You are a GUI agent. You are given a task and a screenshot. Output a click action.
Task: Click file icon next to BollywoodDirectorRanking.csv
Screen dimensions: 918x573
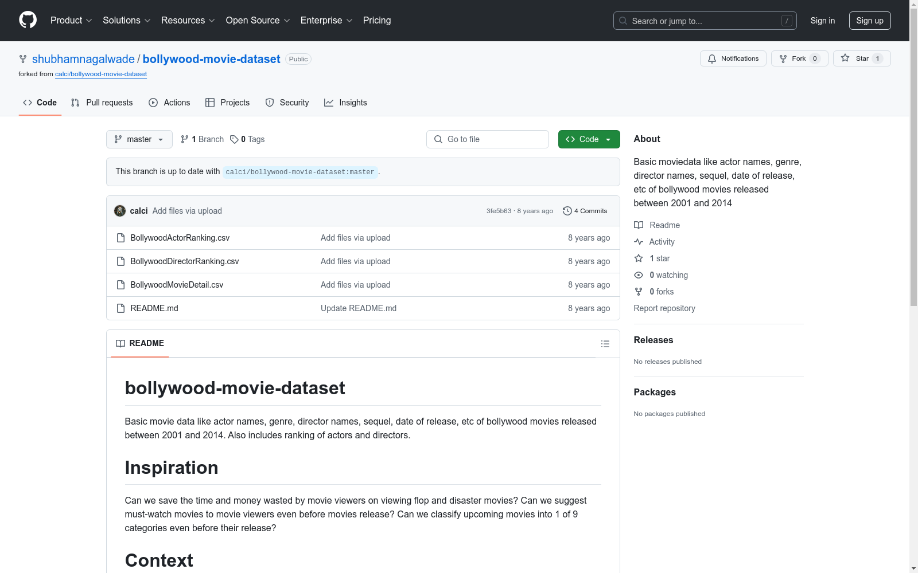[x=120, y=261]
